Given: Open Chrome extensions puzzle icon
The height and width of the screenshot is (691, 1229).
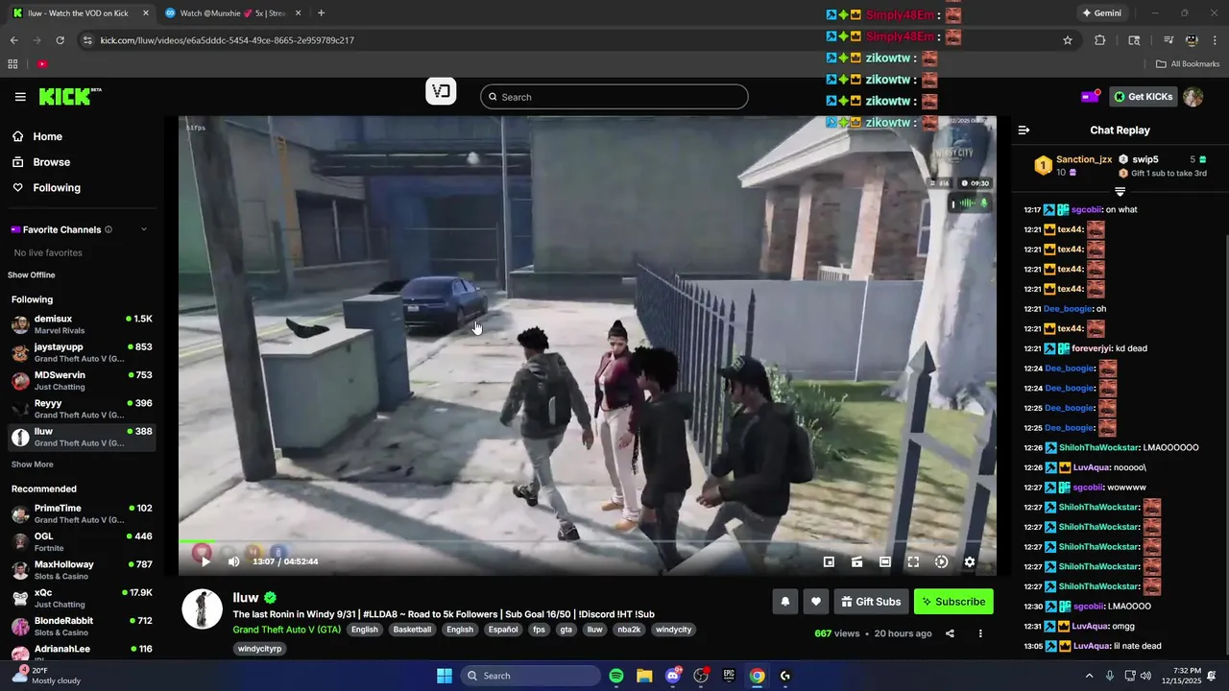Looking at the screenshot, I should pos(1100,40).
